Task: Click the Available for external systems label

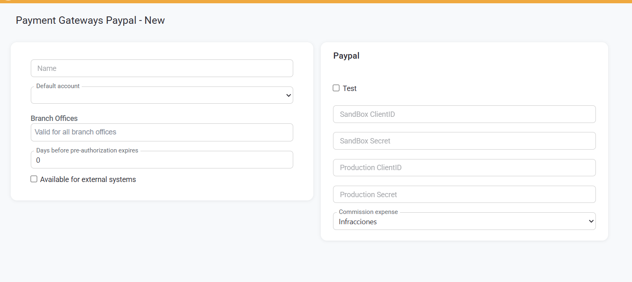Action: (x=88, y=180)
